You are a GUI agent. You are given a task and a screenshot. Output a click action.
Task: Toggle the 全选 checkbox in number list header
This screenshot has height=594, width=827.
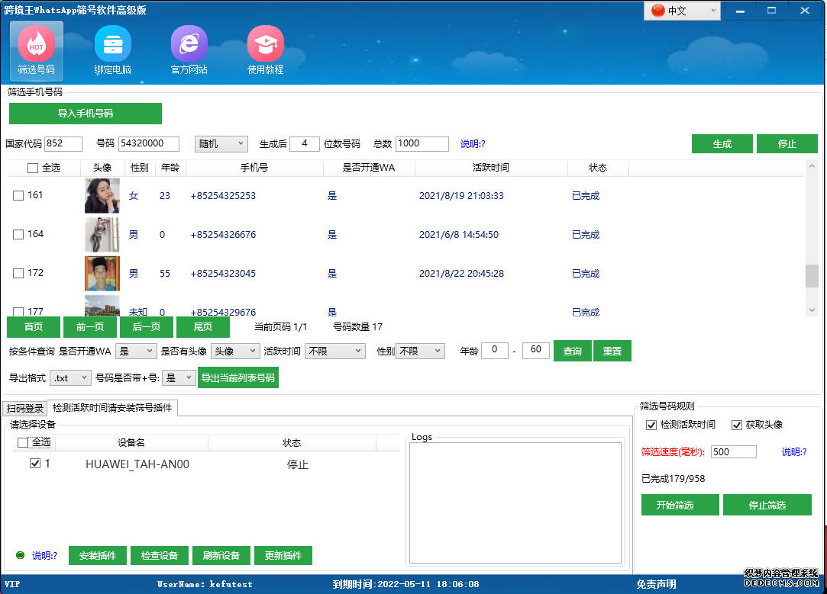tap(33, 168)
